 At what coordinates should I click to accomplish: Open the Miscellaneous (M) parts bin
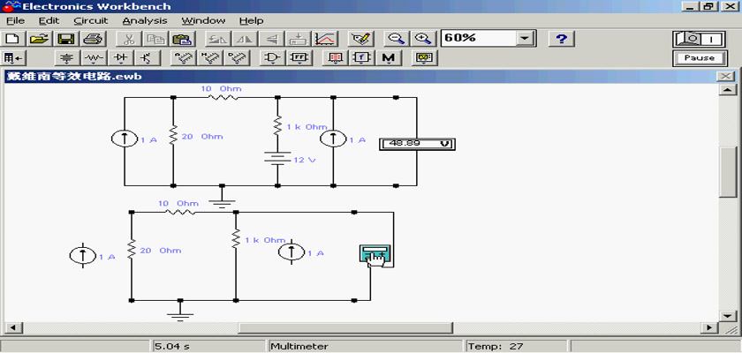(x=389, y=58)
